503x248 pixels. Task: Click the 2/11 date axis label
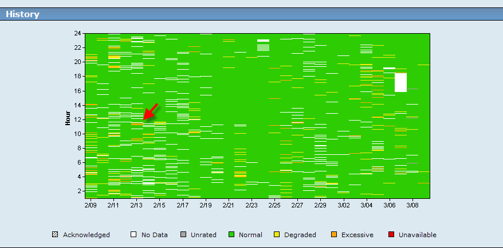coord(113,205)
